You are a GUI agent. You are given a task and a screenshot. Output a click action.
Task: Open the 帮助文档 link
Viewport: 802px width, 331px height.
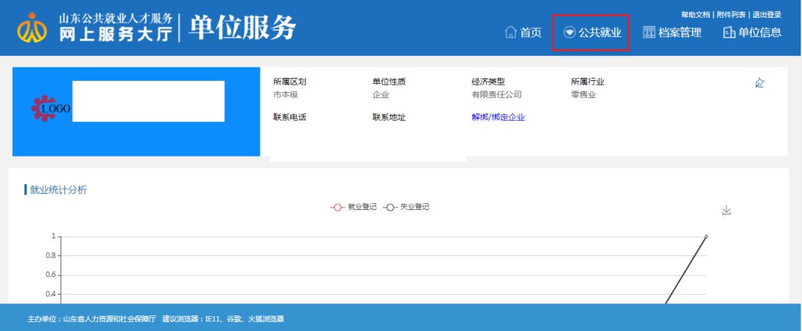pyautogui.click(x=696, y=15)
